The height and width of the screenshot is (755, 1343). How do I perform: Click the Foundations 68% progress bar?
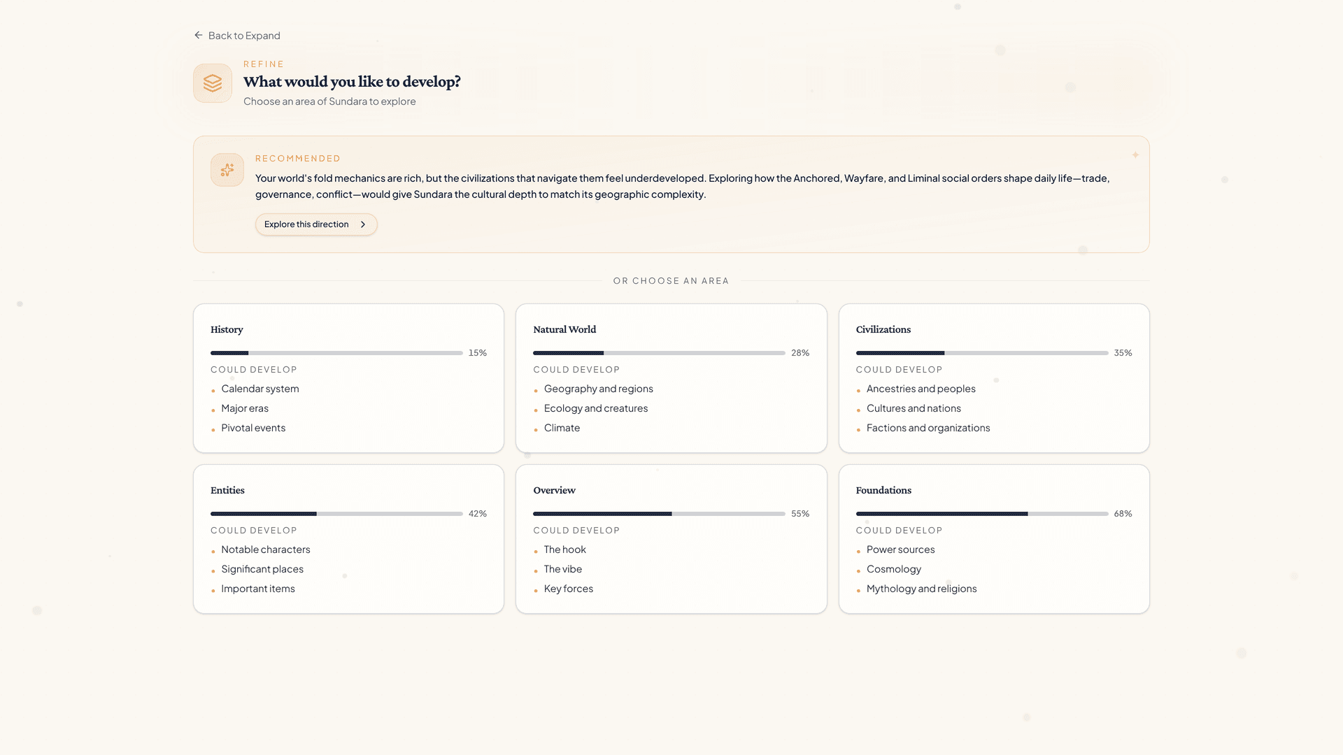(981, 514)
